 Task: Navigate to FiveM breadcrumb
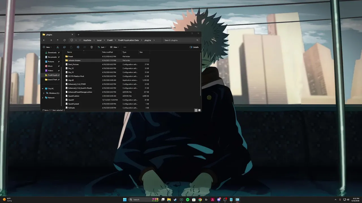point(110,40)
